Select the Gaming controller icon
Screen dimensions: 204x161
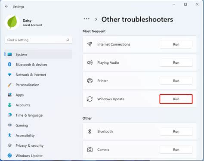pyautogui.click(x=9, y=125)
